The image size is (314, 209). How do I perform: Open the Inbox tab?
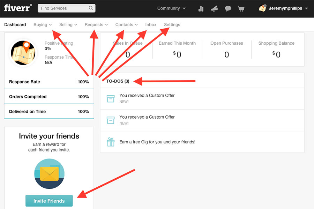point(151,25)
